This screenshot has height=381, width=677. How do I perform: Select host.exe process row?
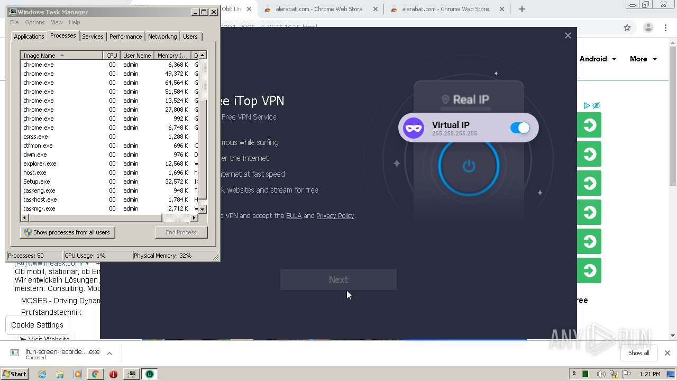pyautogui.click(x=109, y=173)
